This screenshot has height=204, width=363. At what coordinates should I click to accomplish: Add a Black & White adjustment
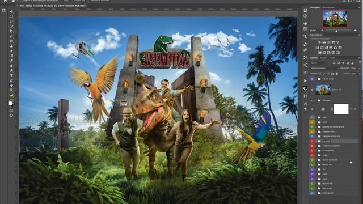click(x=327, y=48)
